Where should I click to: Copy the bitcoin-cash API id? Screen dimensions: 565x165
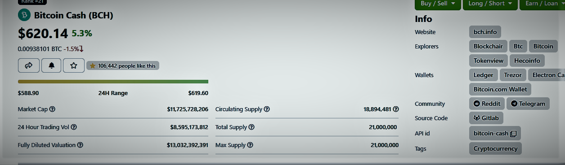coord(513,133)
